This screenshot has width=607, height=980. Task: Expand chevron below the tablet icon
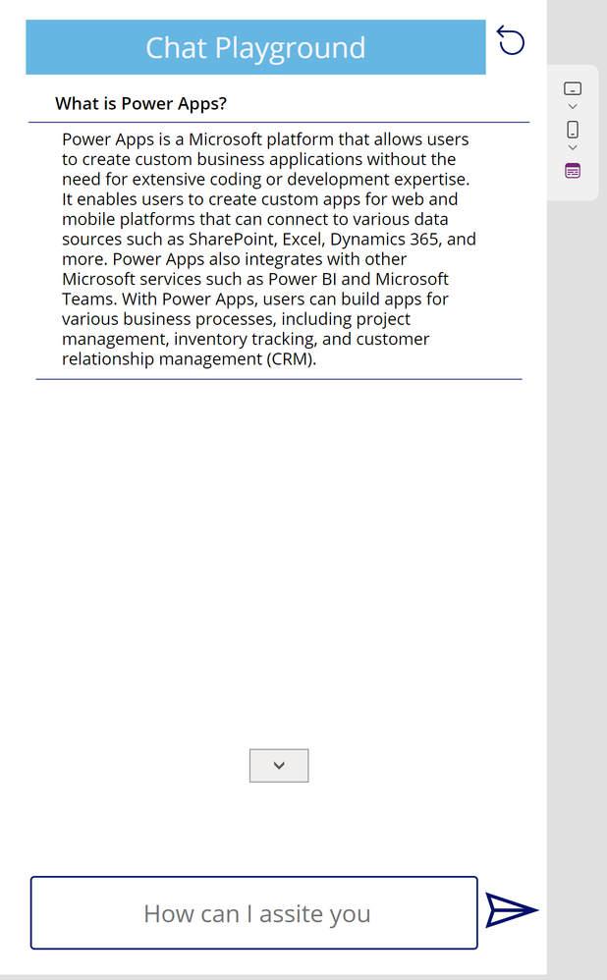pyautogui.click(x=573, y=106)
